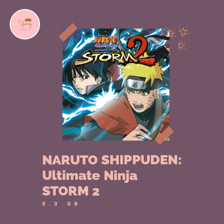Click the STORM 2 title line
Image resolution: width=224 pixels, height=224 pixels.
tap(71, 191)
